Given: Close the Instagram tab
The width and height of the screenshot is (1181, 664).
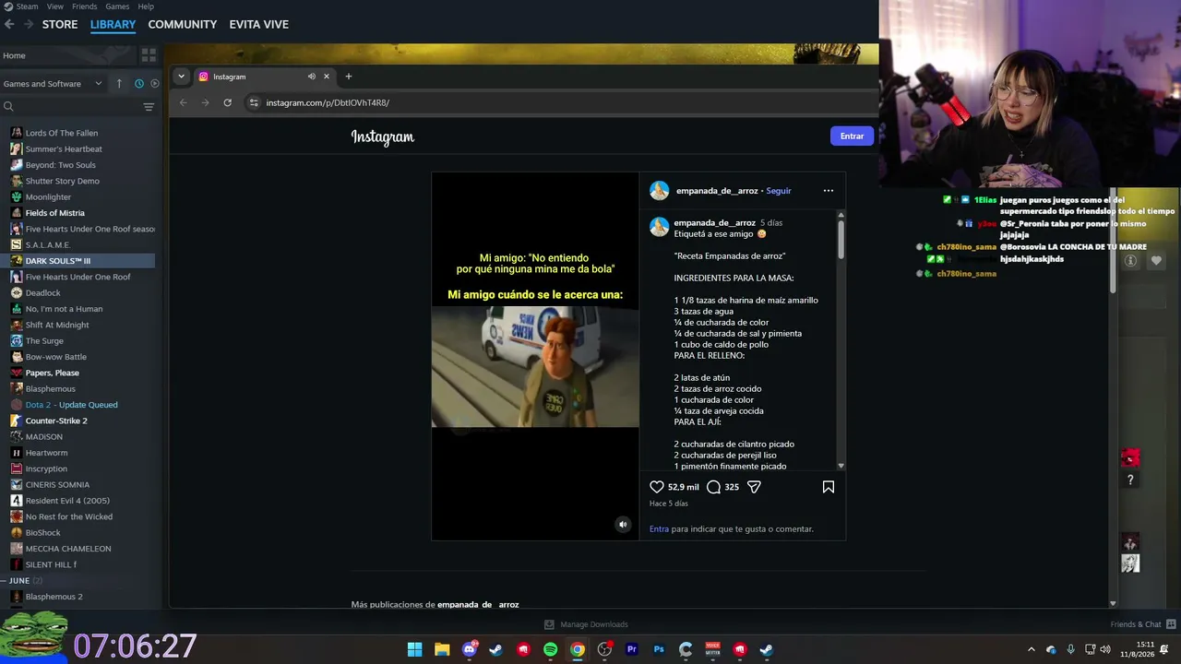Looking at the screenshot, I should tap(326, 77).
